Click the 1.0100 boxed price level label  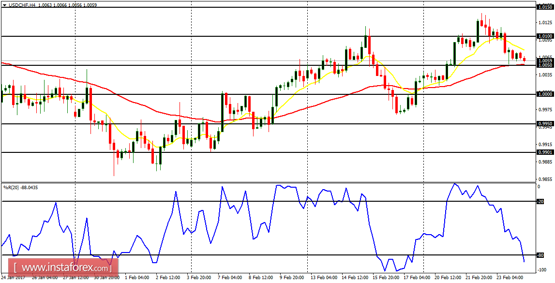pos(545,36)
